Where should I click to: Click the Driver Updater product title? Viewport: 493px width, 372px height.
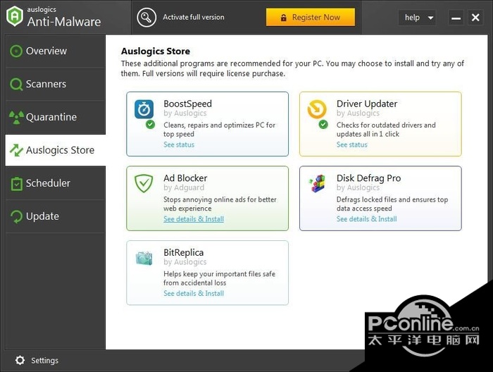(367, 104)
